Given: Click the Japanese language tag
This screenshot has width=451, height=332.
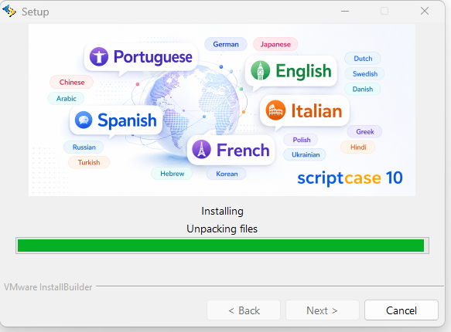Looking at the screenshot, I should (x=275, y=44).
